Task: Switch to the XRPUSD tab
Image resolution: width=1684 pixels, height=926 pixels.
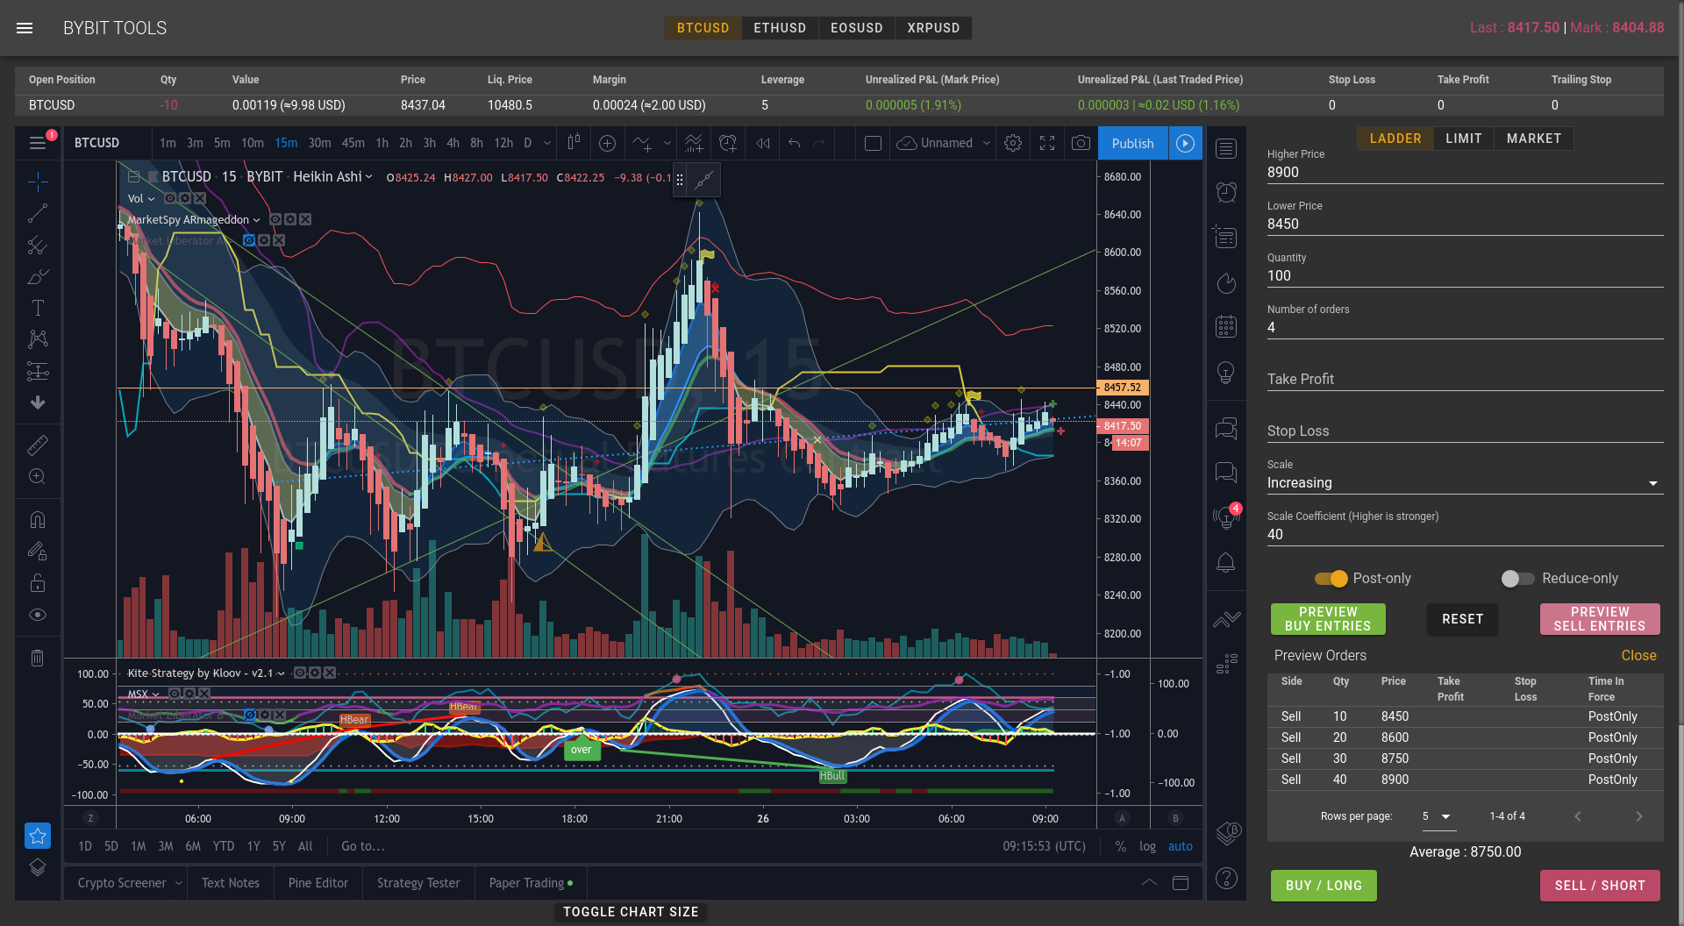Action: pyautogui.click(x=933, y=28)
